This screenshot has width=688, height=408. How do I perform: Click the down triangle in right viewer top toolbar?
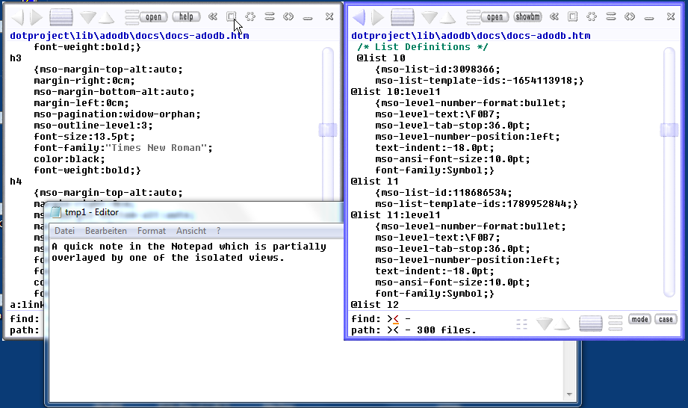(429, 16)
